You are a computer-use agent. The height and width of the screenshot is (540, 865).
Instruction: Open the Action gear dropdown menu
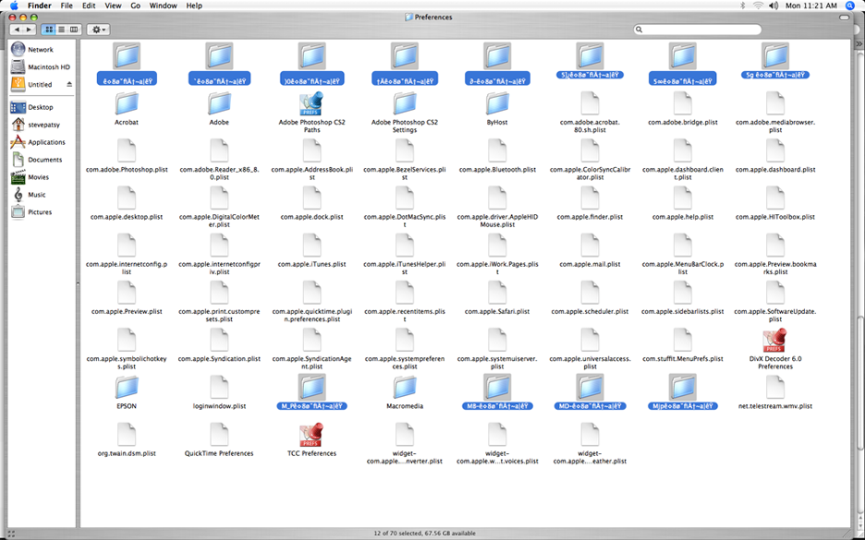tap(98, 30)
